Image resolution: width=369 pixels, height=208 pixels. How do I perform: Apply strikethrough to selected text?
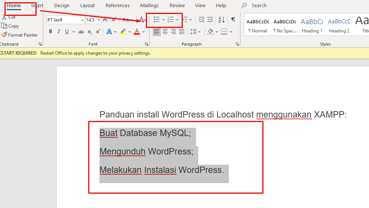[81, 32]
